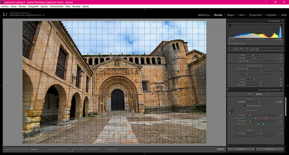This screenshot has width=289, height=155.
Task: Open the Fotografía menu
Action: coord(33,6)
